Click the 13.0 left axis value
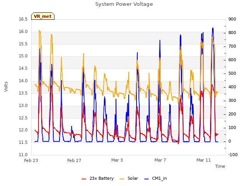The width and height of the screenshot is (249, 186). pyautogui.click(x=23, y=105)
